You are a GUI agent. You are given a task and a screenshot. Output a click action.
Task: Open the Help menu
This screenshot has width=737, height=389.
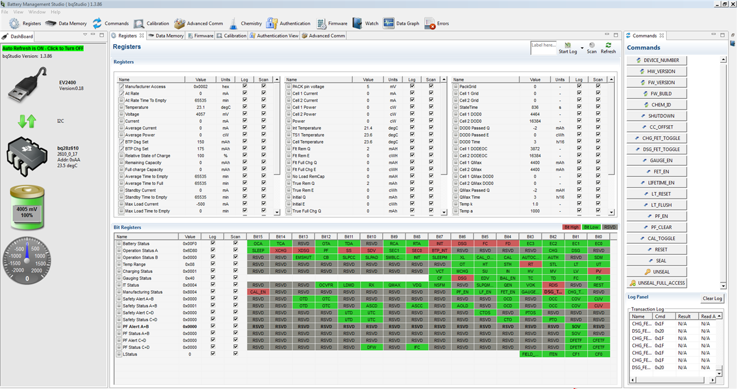pos(56,12)
